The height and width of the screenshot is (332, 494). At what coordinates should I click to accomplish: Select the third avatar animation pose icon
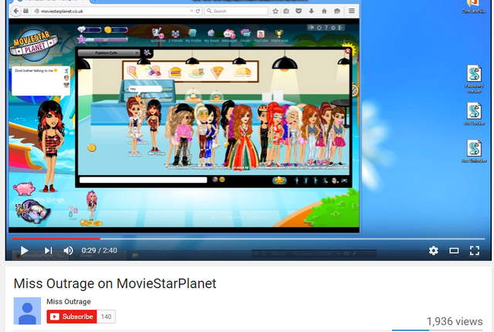[x=316, y=181]
